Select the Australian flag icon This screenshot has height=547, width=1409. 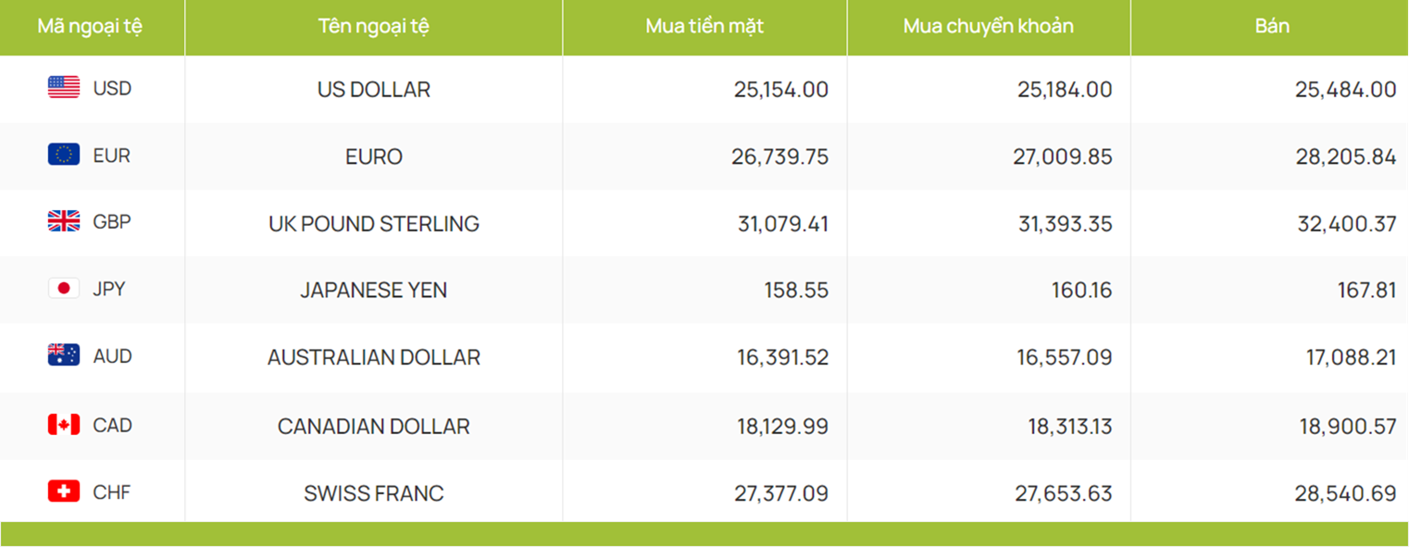pyautogui.click(x=64, y=355)
